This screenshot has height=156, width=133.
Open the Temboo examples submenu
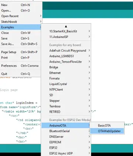click(x=66, y=106)
